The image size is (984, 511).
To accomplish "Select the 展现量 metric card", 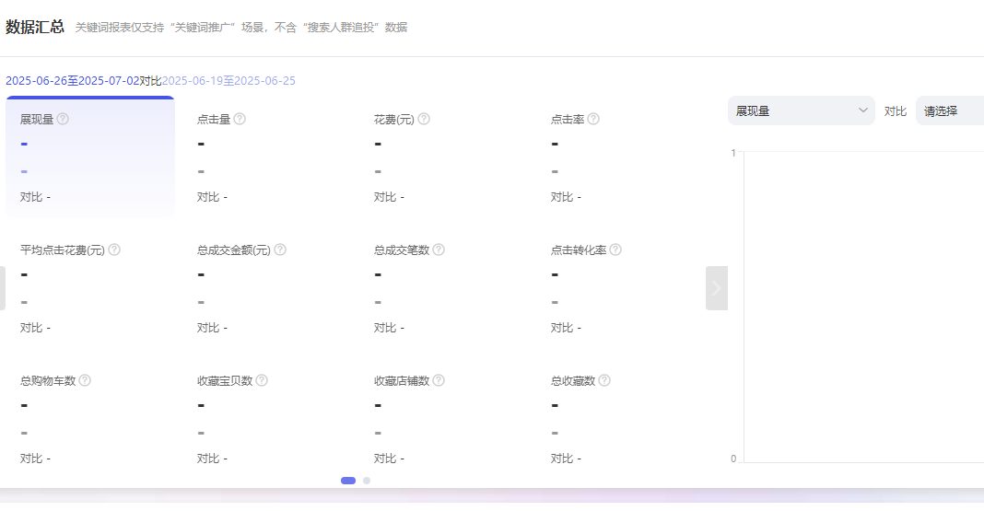I will 90,157.
